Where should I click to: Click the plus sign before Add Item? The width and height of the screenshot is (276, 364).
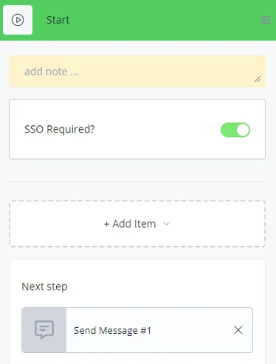(x=106, y=224)
